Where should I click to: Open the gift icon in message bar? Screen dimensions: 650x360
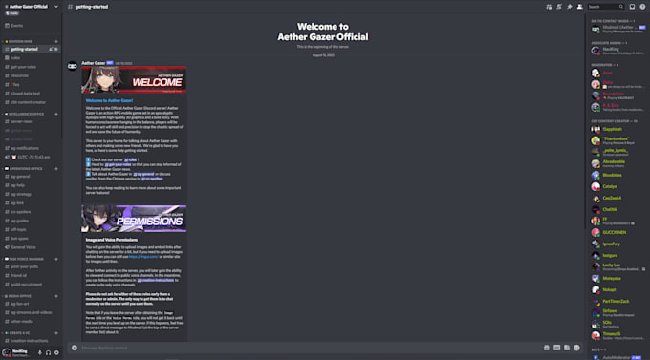point(547,348)
